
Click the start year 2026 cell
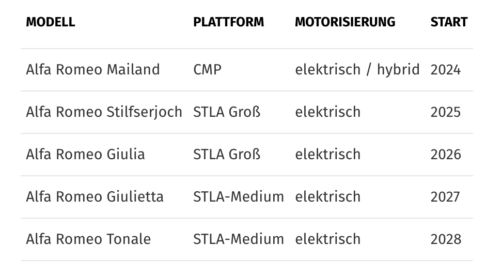[x=445, y=155]
